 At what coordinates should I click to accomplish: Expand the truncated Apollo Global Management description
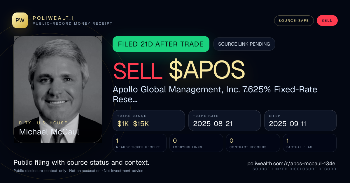pyautogui.click(x=215, y=94)
